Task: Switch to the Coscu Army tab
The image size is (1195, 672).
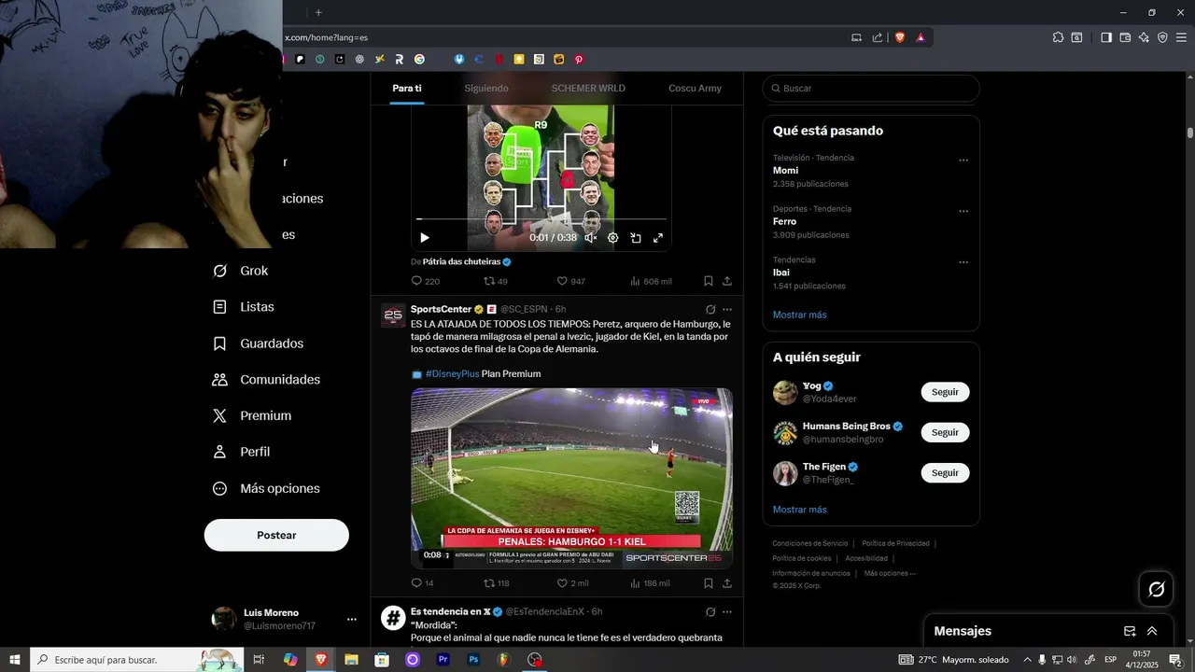Action: click(695, 88)
